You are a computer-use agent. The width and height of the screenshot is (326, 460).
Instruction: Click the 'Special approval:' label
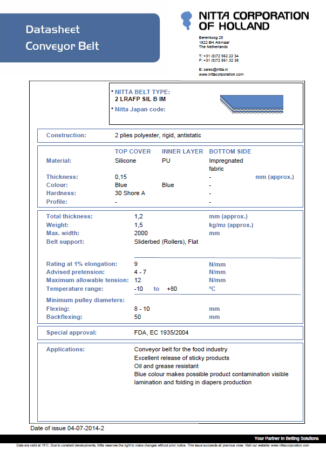[x=71, y=332]
